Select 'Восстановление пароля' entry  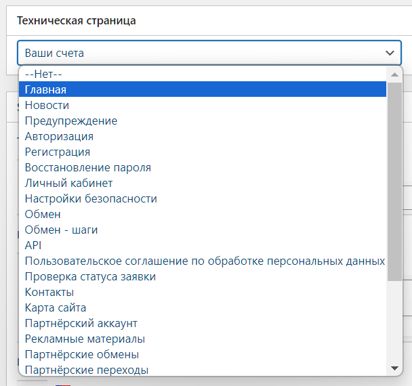pos(87,167)
